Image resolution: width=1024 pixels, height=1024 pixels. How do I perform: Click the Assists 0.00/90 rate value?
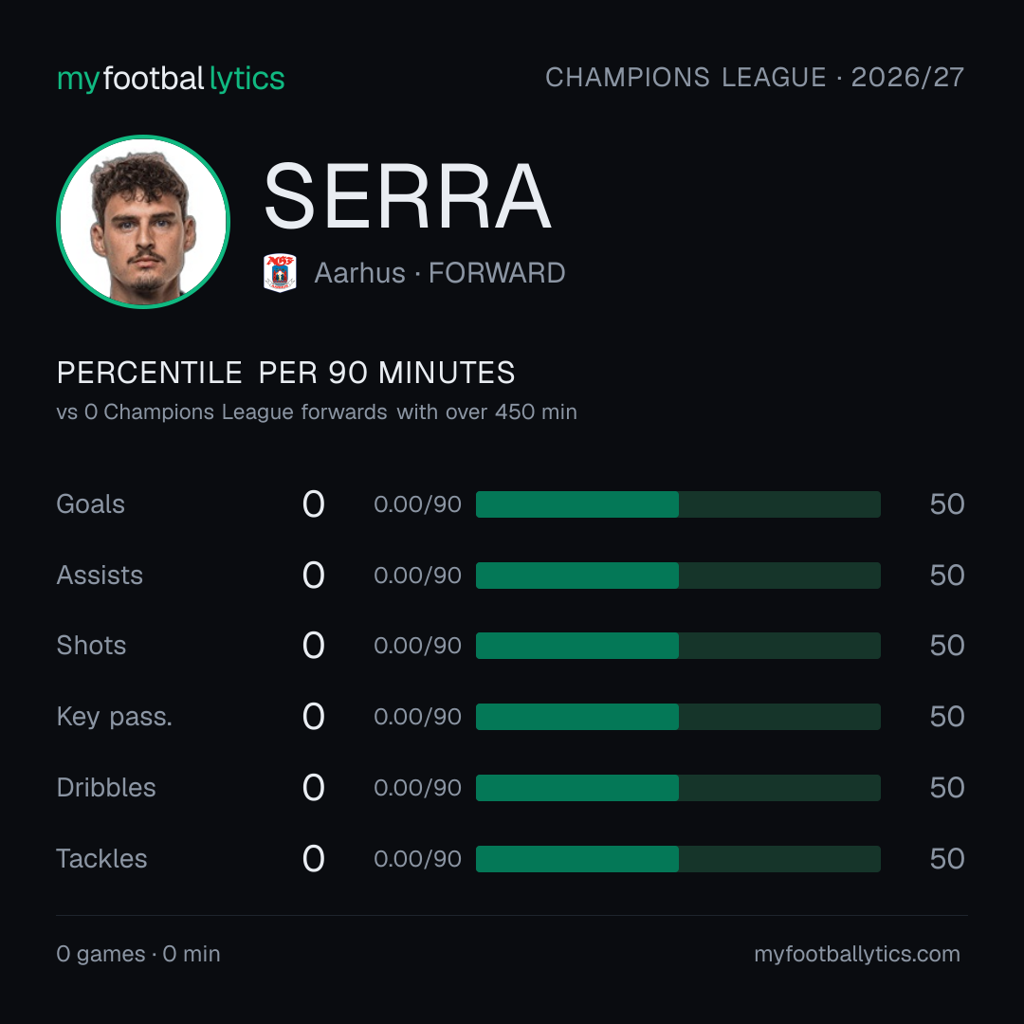pos(417,576)
